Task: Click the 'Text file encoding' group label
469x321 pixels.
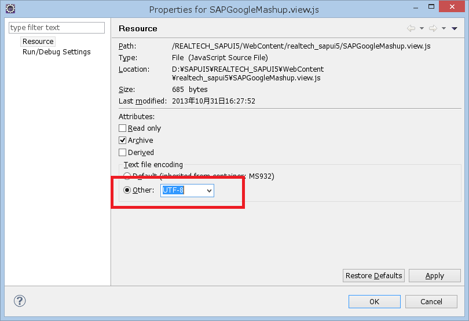Action: [x=153, y=165]
